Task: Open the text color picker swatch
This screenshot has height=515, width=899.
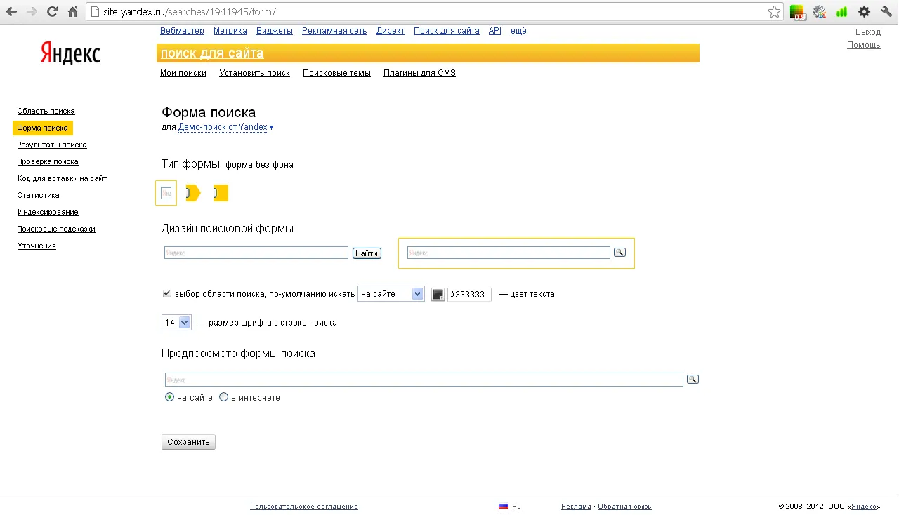Action: click(x=438, y=294)
